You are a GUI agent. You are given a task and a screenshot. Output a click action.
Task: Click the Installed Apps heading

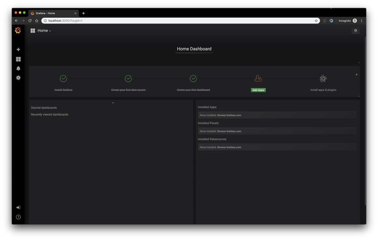207,107
